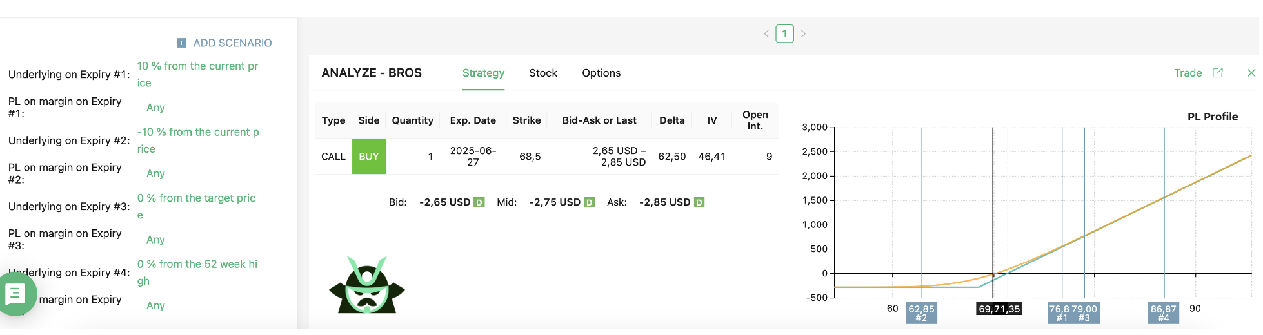Image resolution: width=1263 pixels, height=335 pixels.
Task: Click the D badge next to Bid price
Action: point(479,202)
